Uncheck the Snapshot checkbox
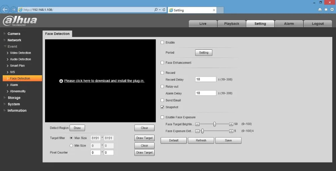 coord(162,107)
